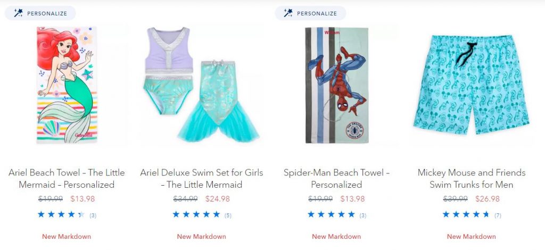Click New Markdown label under Ariel Swim Set
This screenshot has height=250, width=545.
coord(202,237)
